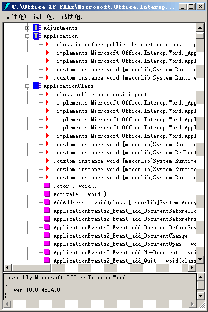
Task: Click the magenta icon beside .ctor method
Action: point(47,186)
